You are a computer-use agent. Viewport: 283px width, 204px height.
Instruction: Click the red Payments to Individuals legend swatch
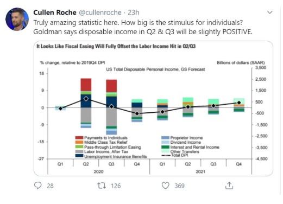(79, 138)
